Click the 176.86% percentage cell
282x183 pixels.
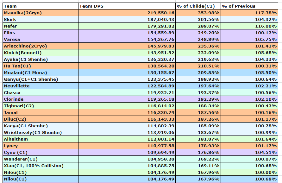198,153
